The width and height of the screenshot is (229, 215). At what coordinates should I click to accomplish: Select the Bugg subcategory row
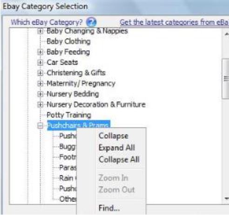coord(68,147)
